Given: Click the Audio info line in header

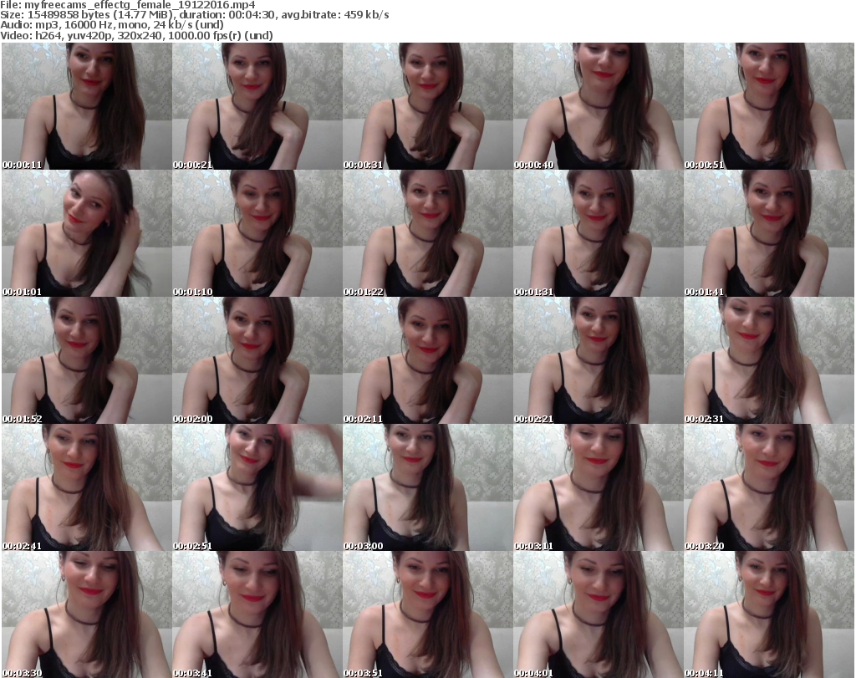Looking at the screenshot, I should coord(115,26).
